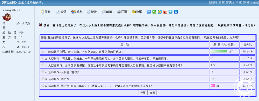This screenshot has height=101, width=259.
Task: Share to Sina Weibo icon
Action: click(x=165, y=12)
